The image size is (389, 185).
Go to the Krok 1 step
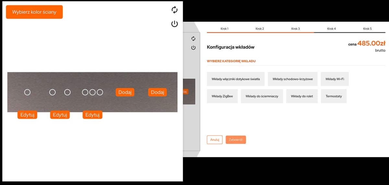pyautogui.click(x=224, y=29)
